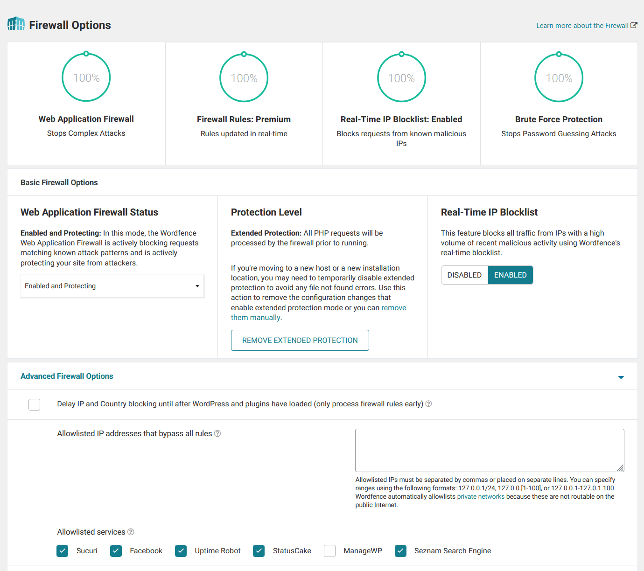The width and height of the screenshot is (644, 571).
Task: Click the Wordfence Firewall Options logo icon
Action: 15,23
